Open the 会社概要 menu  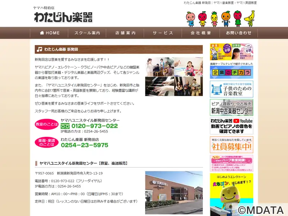[x=201, y=33]
